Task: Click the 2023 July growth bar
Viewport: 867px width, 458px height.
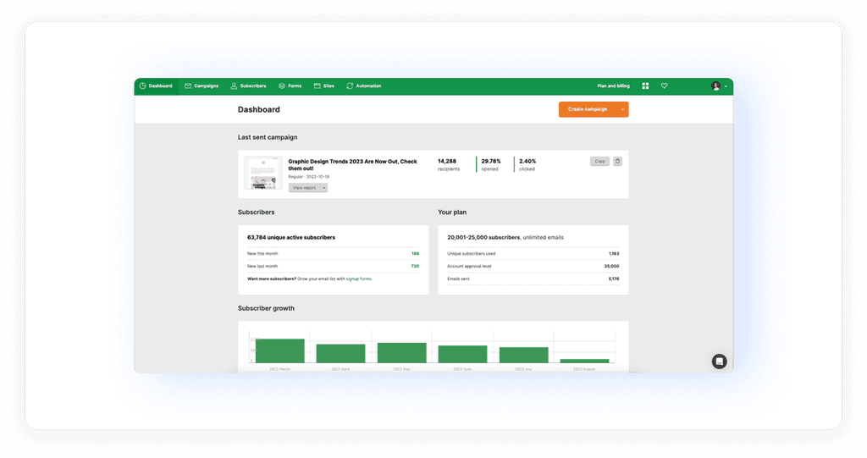Action: (x=523, y=355)
